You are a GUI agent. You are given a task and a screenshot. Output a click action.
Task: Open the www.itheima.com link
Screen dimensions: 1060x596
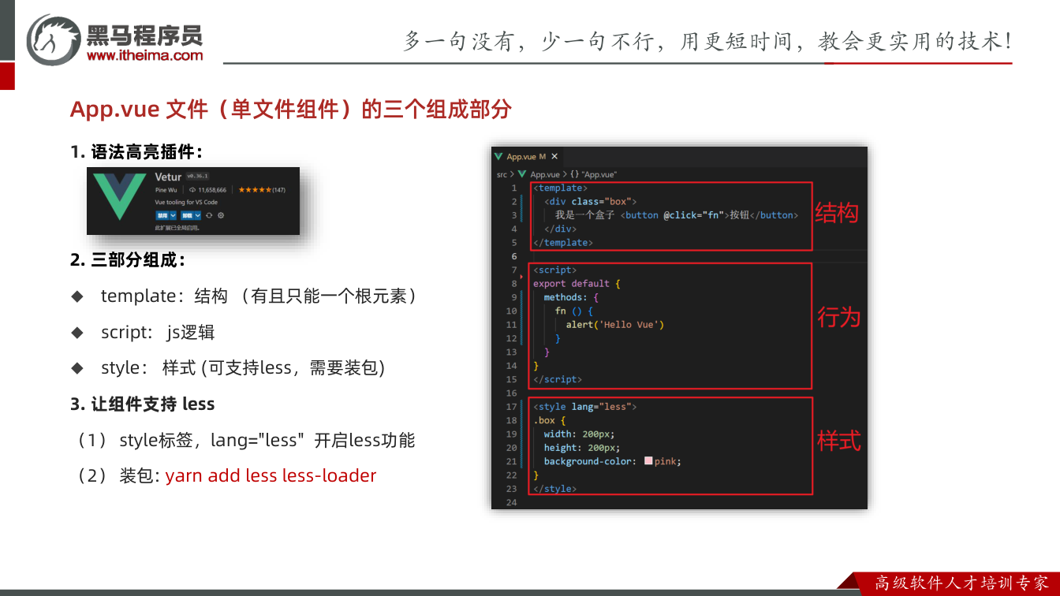(x=144, y=56)
